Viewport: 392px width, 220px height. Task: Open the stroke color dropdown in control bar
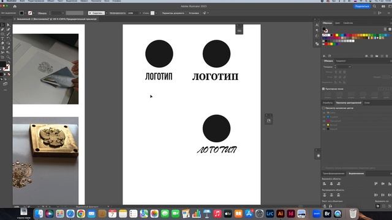(34, 13)
